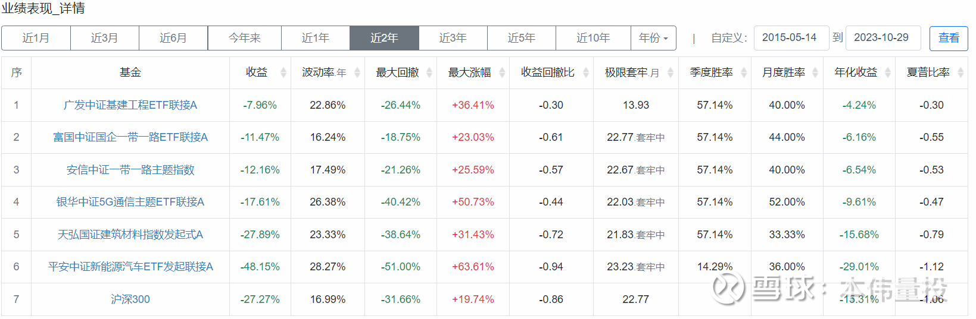Choose the 今年来 period tab
Image resolution: width=976 pixels, height=319 pixels.
(244, 38)
